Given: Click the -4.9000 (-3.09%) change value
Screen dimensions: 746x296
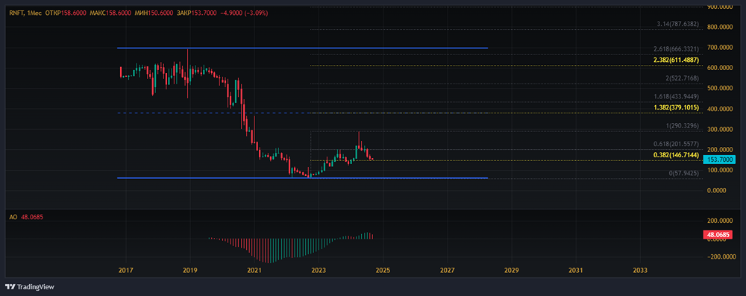Looking at the screenshot, I should 244,13.
